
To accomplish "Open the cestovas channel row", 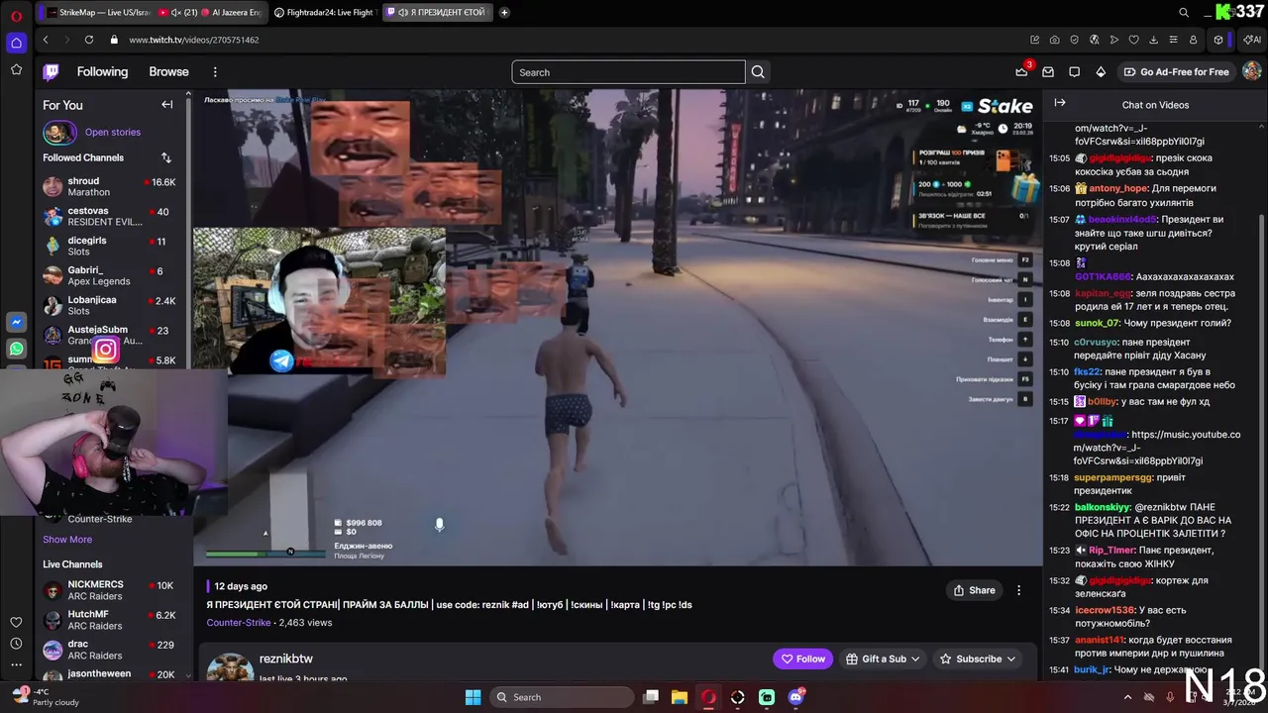I will (109, 216).
